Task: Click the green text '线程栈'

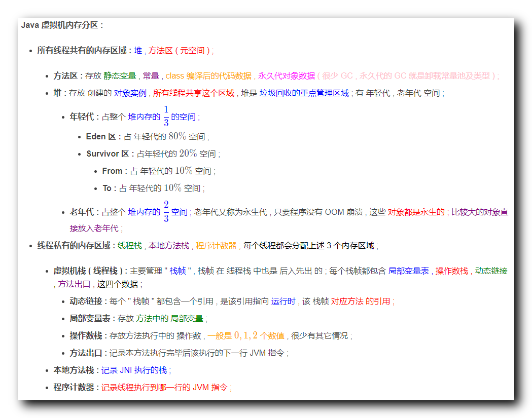Action: pos(130,246)
